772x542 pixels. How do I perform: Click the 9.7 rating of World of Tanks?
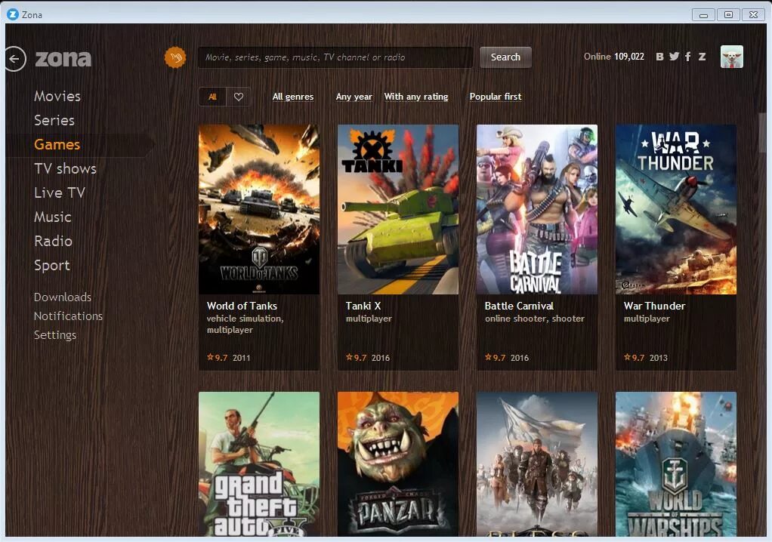[217, 358]
